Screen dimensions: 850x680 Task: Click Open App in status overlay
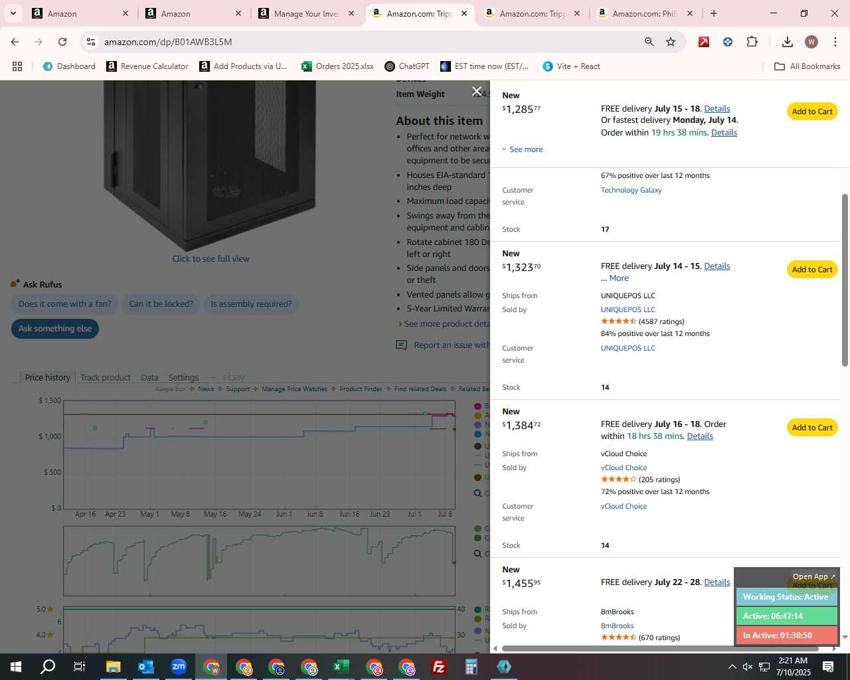[x=814, y=576]
